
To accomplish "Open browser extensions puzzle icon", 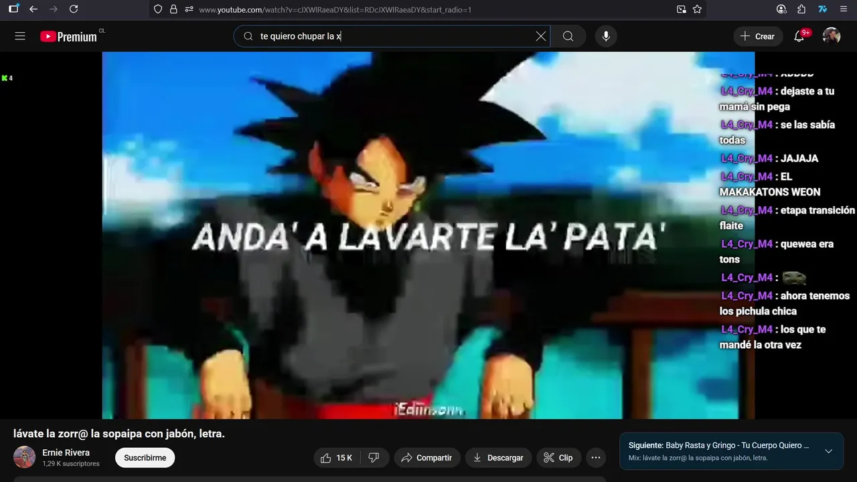I will tap(801, 9).
